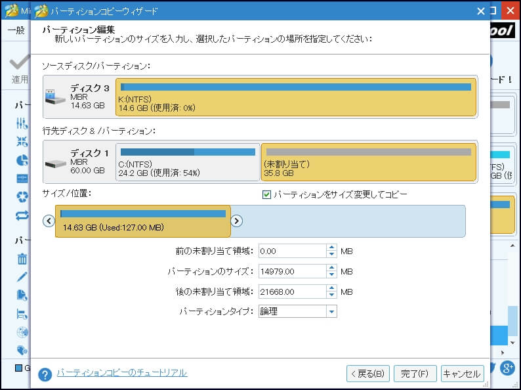Open the partition type dropdown showing 論理
The width and height of the screenshot is (521, 390).
coord(331,311)
